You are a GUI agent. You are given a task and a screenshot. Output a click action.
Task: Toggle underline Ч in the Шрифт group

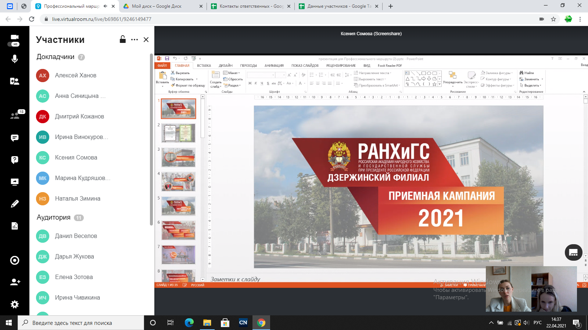pyautogui.click(x=262, y=83)
